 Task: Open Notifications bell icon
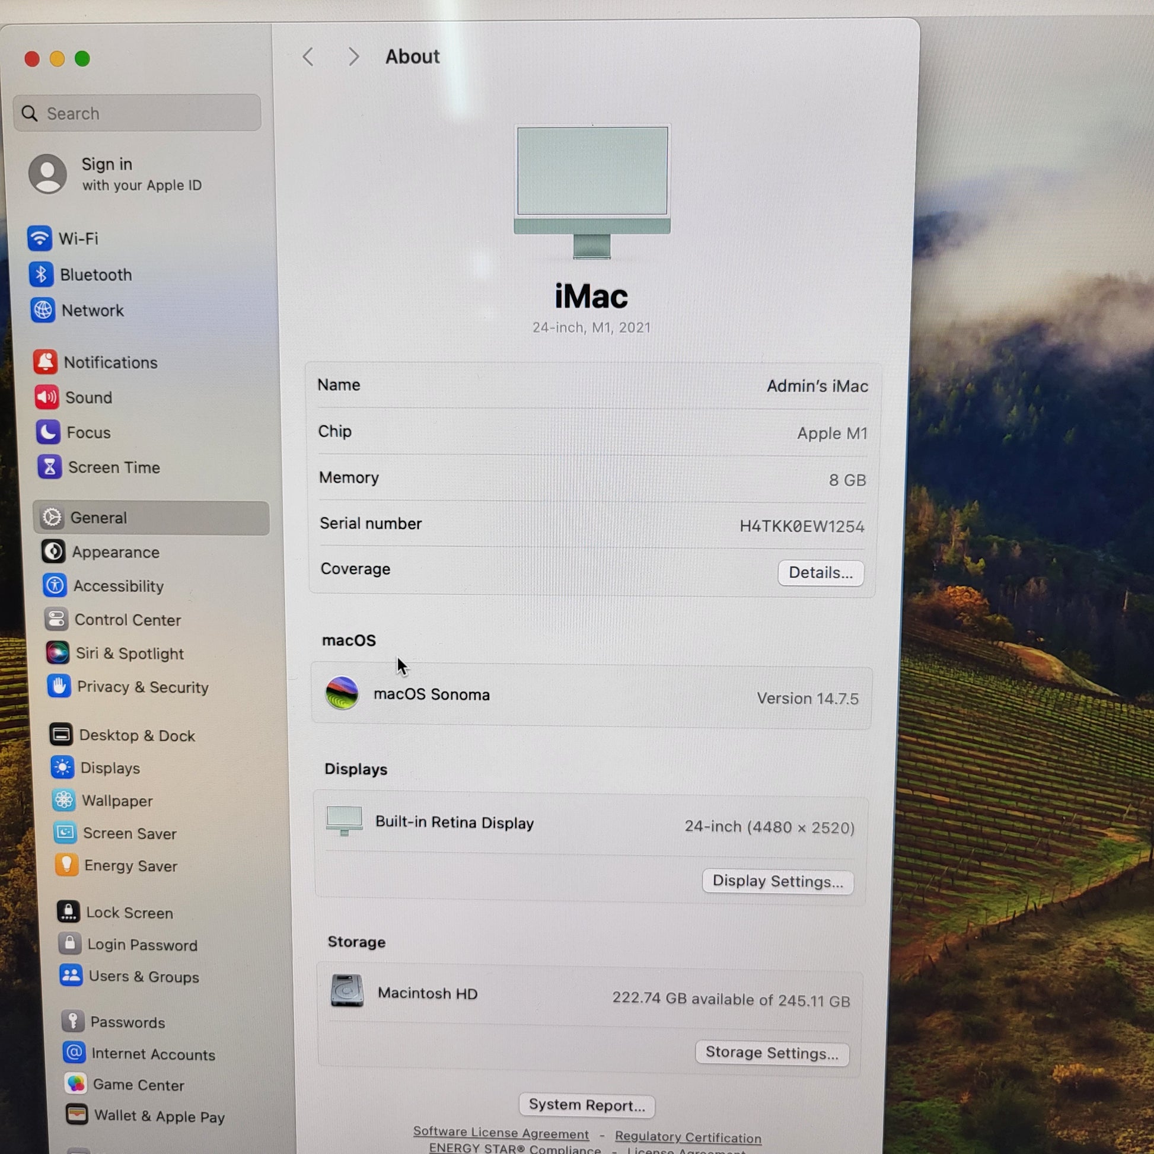pos(46,362)
